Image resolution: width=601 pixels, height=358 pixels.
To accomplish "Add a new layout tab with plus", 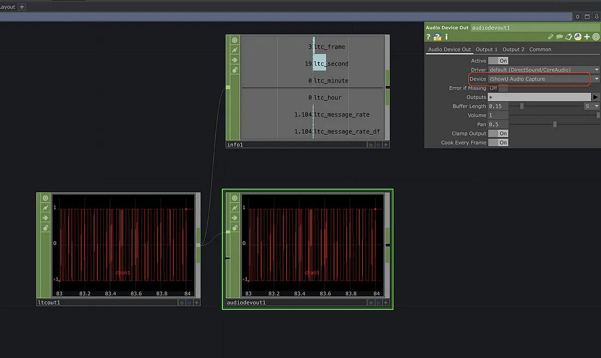I will pyautogui.click(x=22, y=7).
